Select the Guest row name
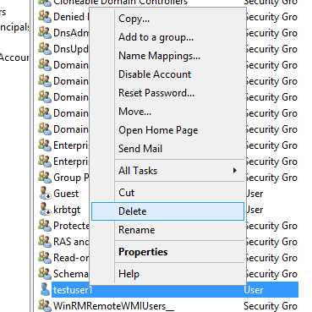 [x=66, y=194]
